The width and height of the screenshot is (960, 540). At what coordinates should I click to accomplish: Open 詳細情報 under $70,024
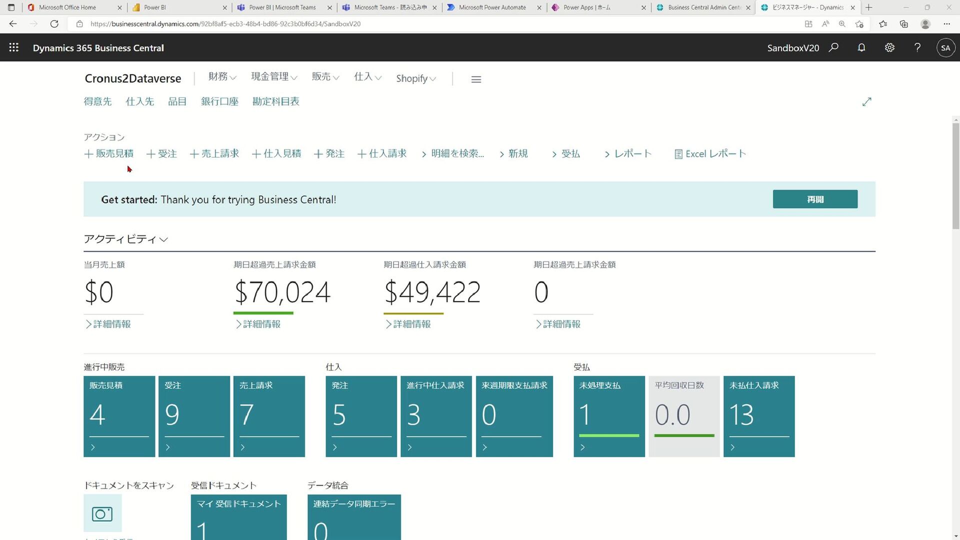[258, 324]
